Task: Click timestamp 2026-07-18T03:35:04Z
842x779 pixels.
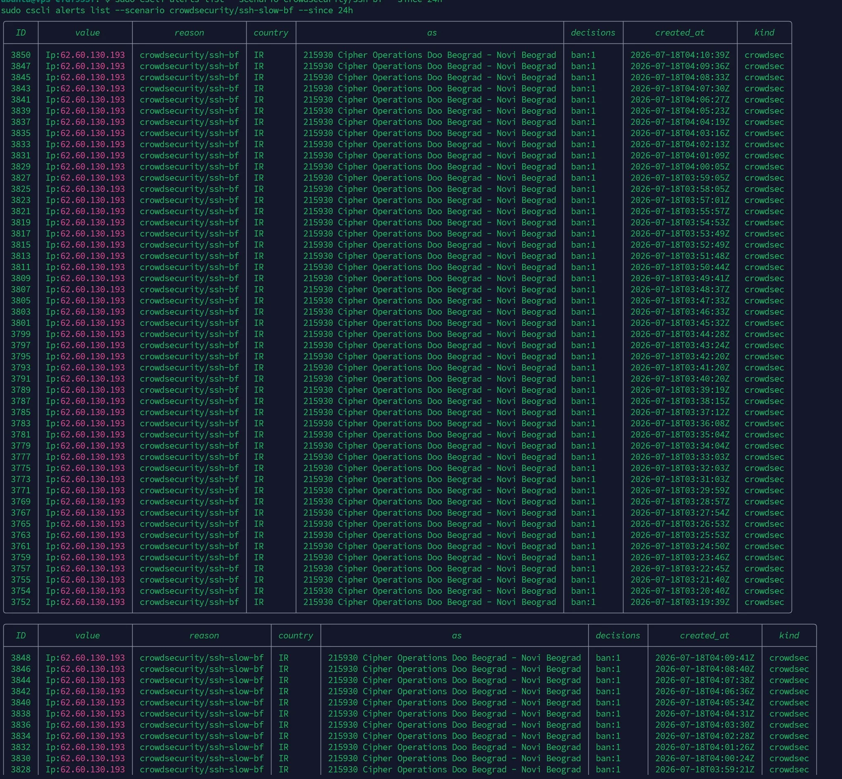Action: click(680, 435)
